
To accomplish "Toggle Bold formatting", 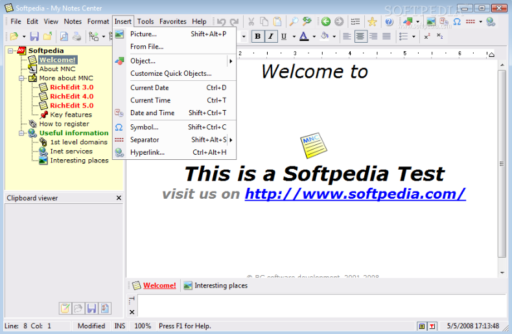I will (258, 36).
